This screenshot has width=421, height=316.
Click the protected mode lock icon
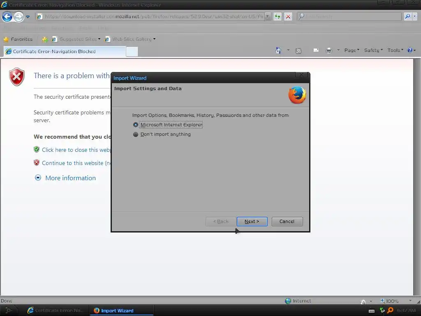point(363,302)
